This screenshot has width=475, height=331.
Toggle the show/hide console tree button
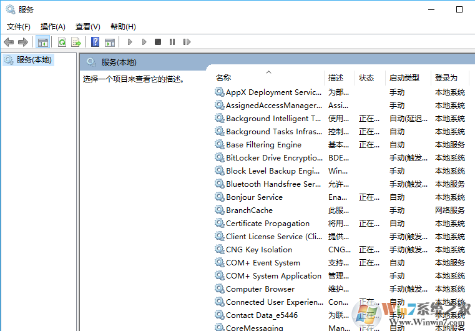point(42,42)
